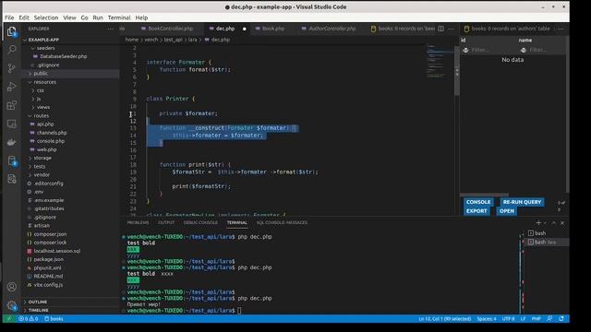Screen dimensions: 591x332
Task: Open the Terminal menu
Action: [x=119, y=18]
